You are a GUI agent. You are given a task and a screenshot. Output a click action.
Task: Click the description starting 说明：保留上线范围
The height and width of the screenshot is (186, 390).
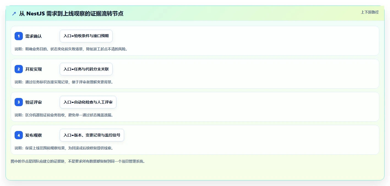coord(64,148)
